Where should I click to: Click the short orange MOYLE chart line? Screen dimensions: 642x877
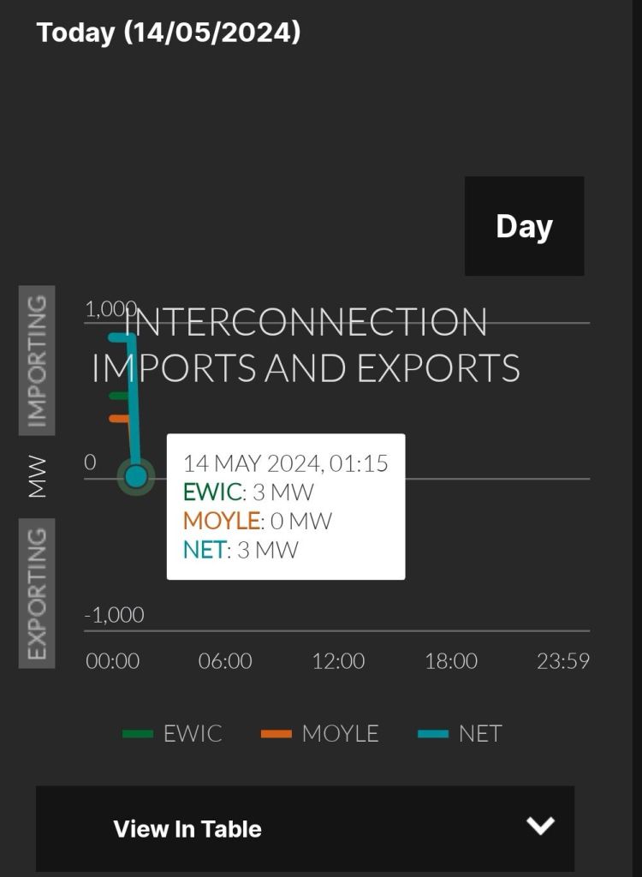tap(118, 418)
